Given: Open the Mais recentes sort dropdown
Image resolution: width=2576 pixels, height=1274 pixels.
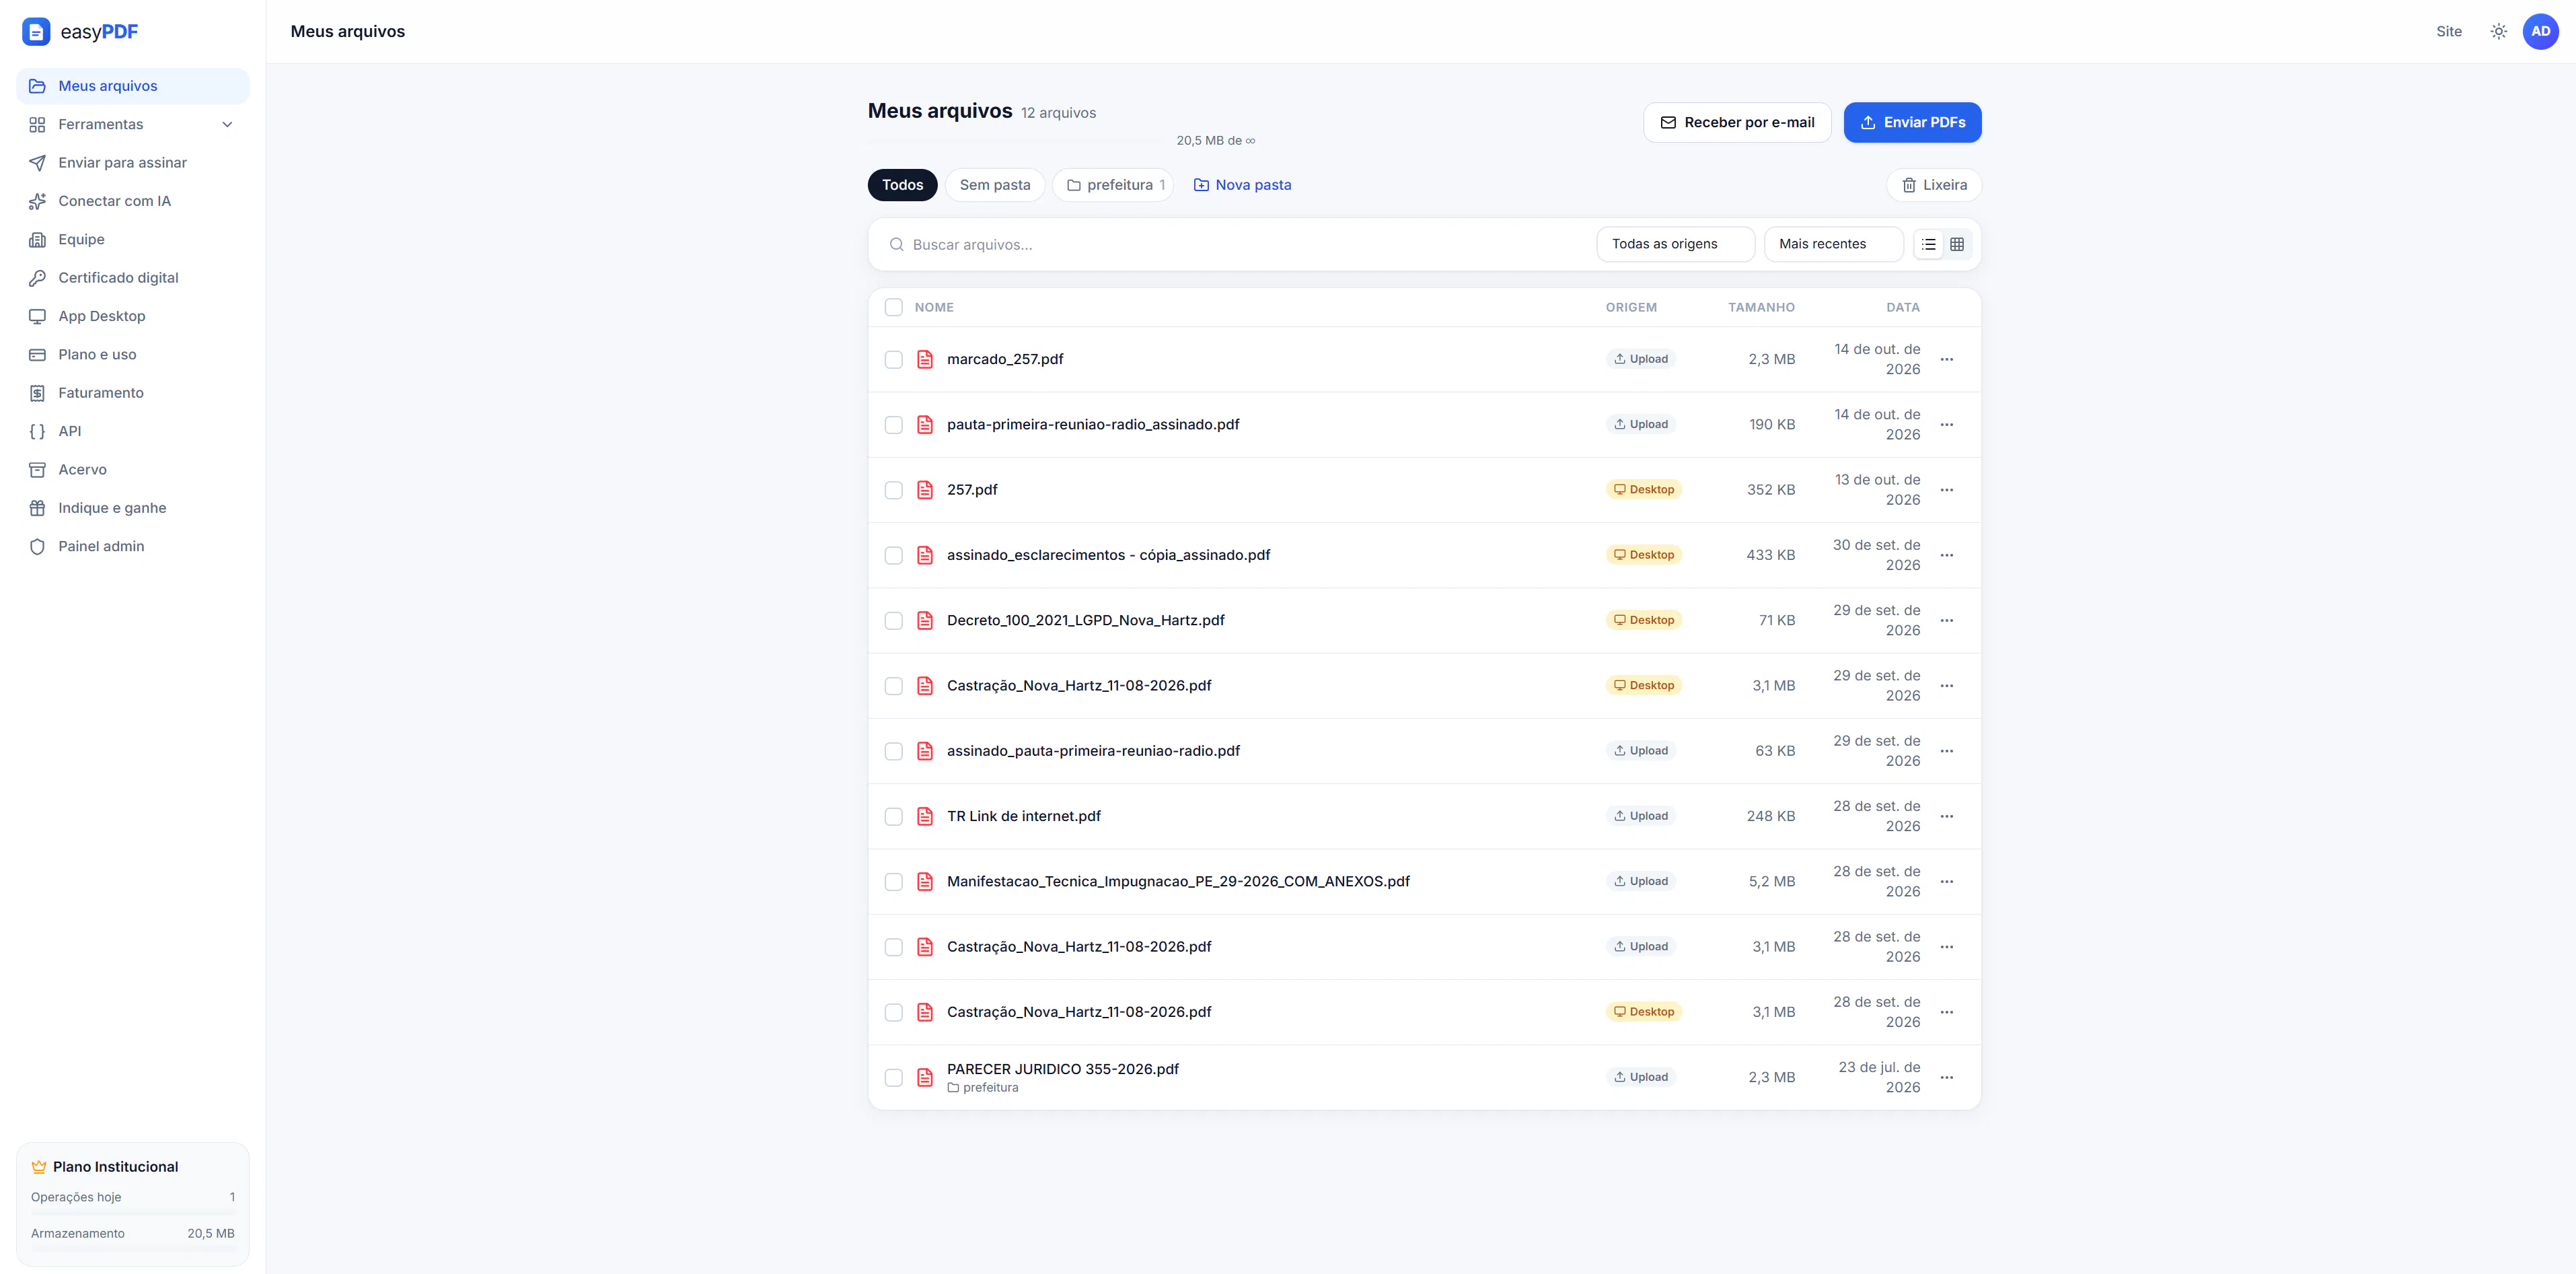Looking at the screenshot, I should tap(1833, 244).
